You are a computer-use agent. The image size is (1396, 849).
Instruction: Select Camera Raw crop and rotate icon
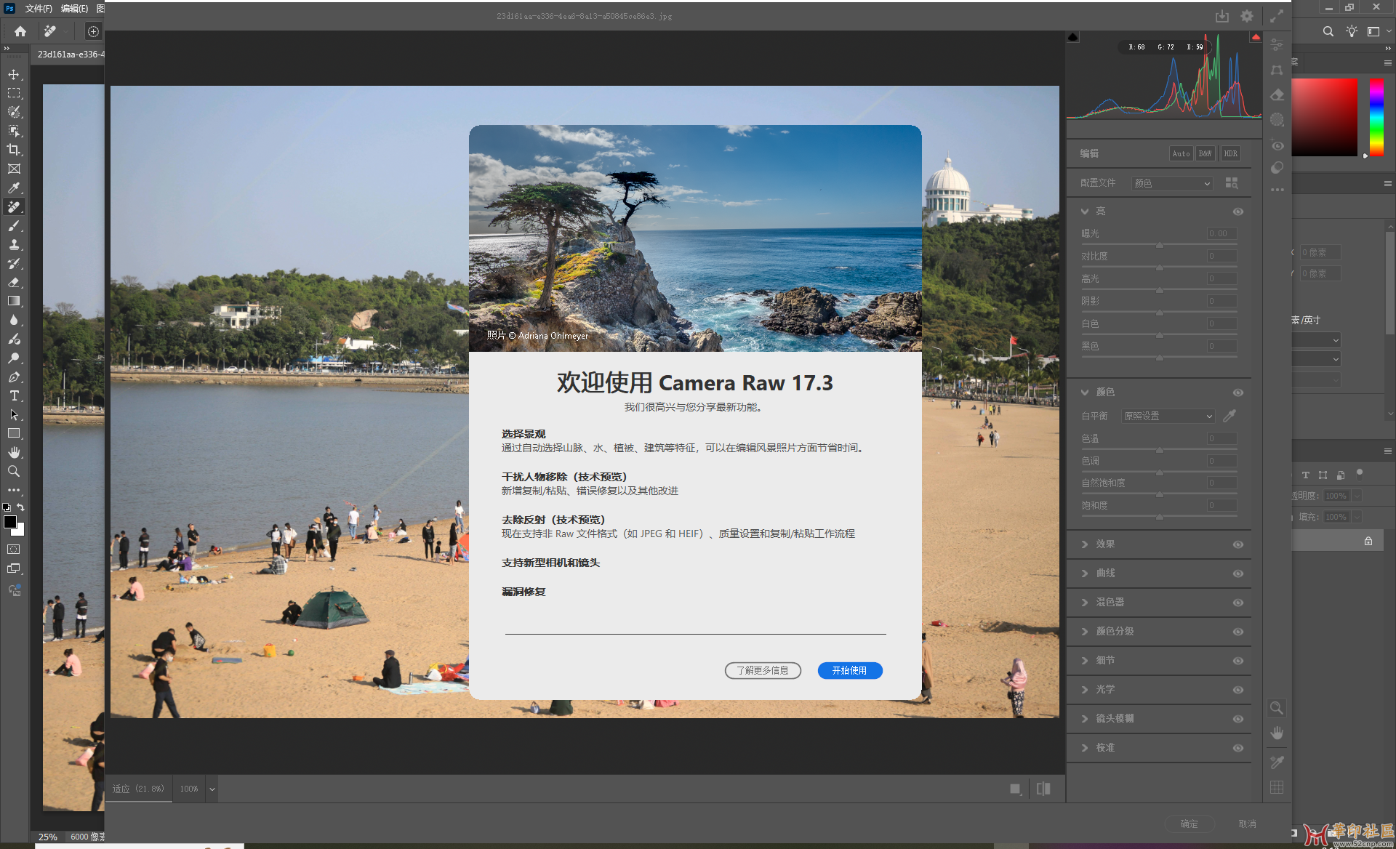(x=1277, y=70)
